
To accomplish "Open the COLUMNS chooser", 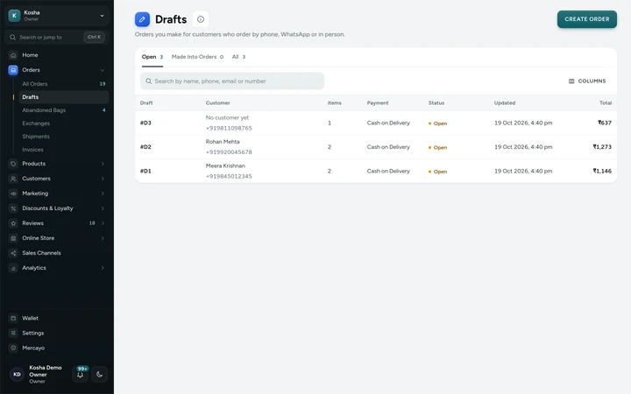I will coord(587,81).
